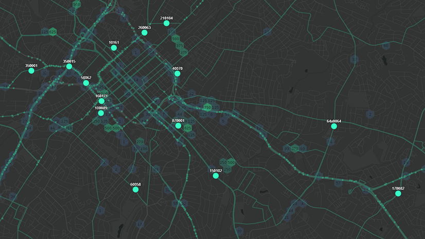This screenshot has height=239, width=425.
Task: Select the blue hexagon labeled 2 near 64x0064
Action: [x=370, y=114]
